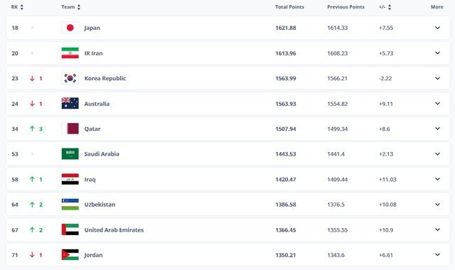The width and height of the screenshot is (455, 270).
Task: Click the Australia flag icon
Action: pyautogui.click(x=70, y=104)
